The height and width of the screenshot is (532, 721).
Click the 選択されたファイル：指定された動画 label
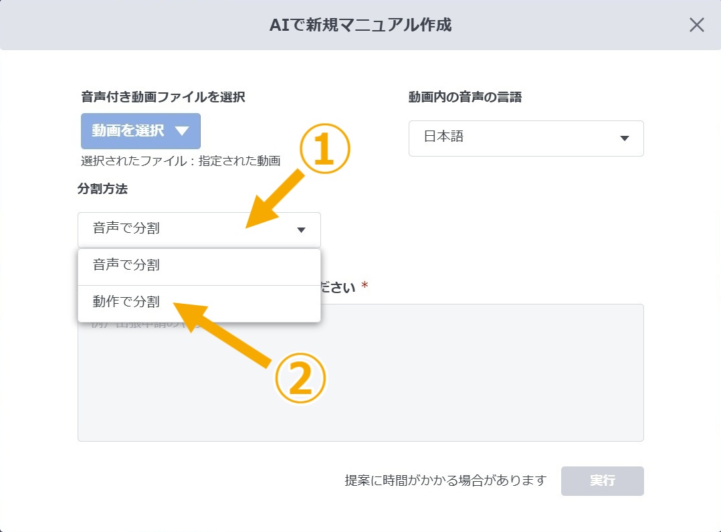point(181,161)
